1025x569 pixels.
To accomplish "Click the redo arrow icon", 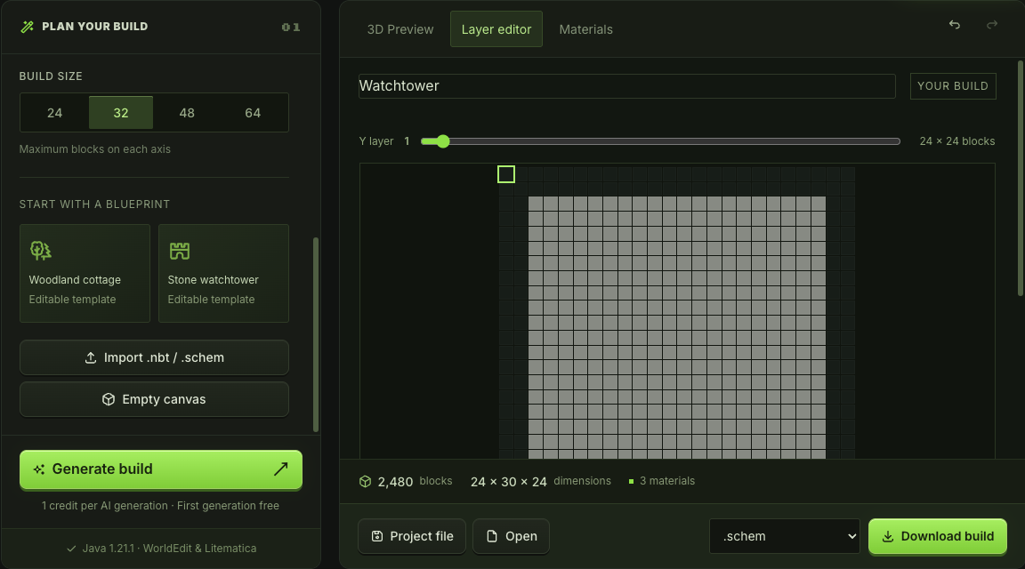I will coord(992,25).
